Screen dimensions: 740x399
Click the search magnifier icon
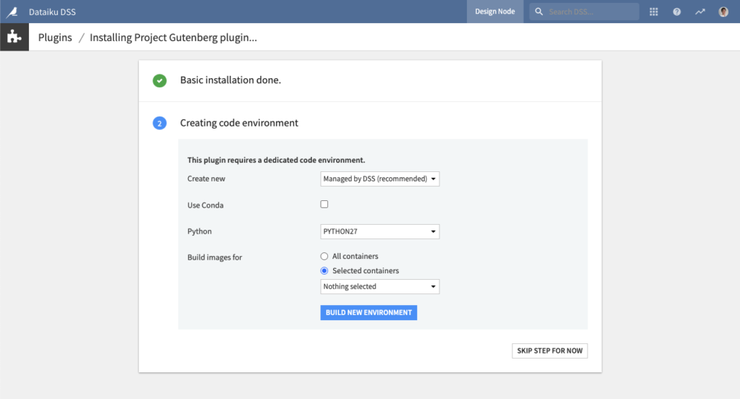click(x=538, y=12)
